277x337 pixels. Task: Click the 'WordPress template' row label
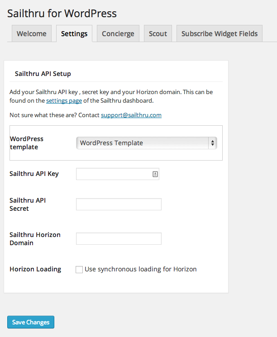pos(27,143)
